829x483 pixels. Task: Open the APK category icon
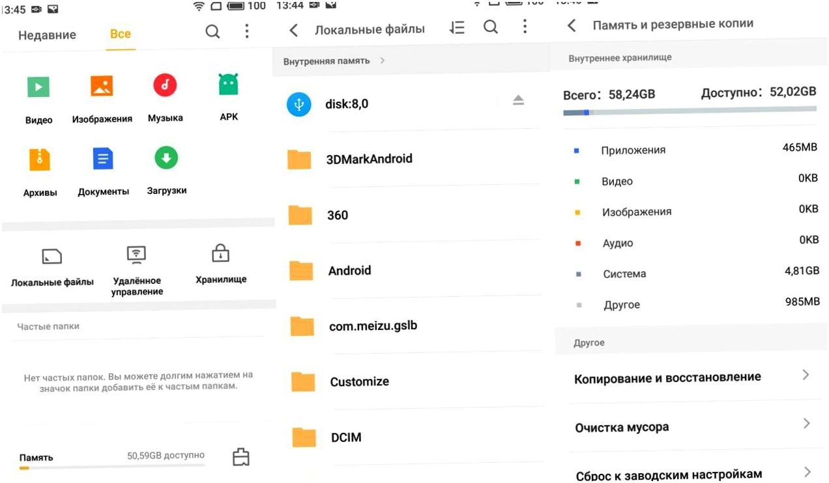point(228,84)
